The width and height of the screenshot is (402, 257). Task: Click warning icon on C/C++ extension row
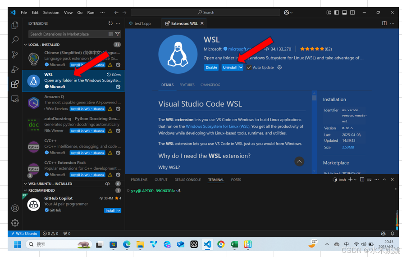point(110,153)
